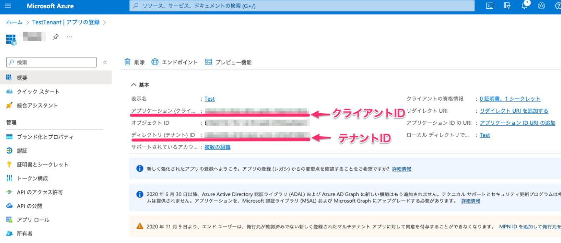Viewport: 561px width, 243px height.
Task: Open the portal settings gear
Action: (x=541, y=6)
